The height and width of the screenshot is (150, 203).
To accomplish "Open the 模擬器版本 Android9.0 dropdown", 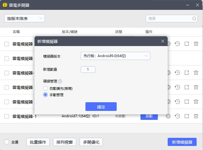I will point(116,56).
